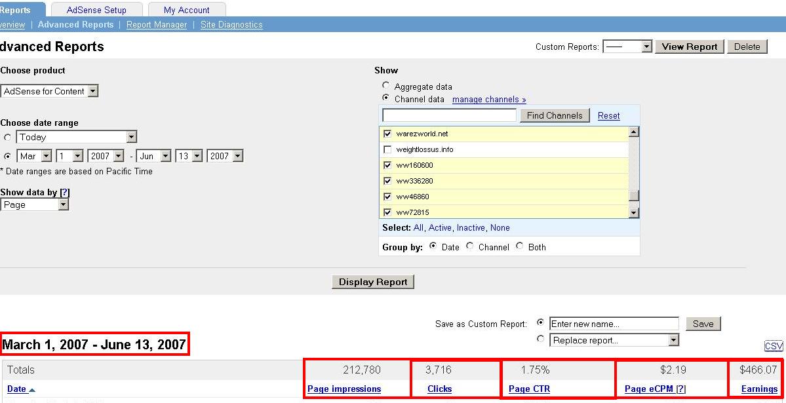Screen dimensions: 786x403
Task: Click the View Report button
Action: coord(689,47)
